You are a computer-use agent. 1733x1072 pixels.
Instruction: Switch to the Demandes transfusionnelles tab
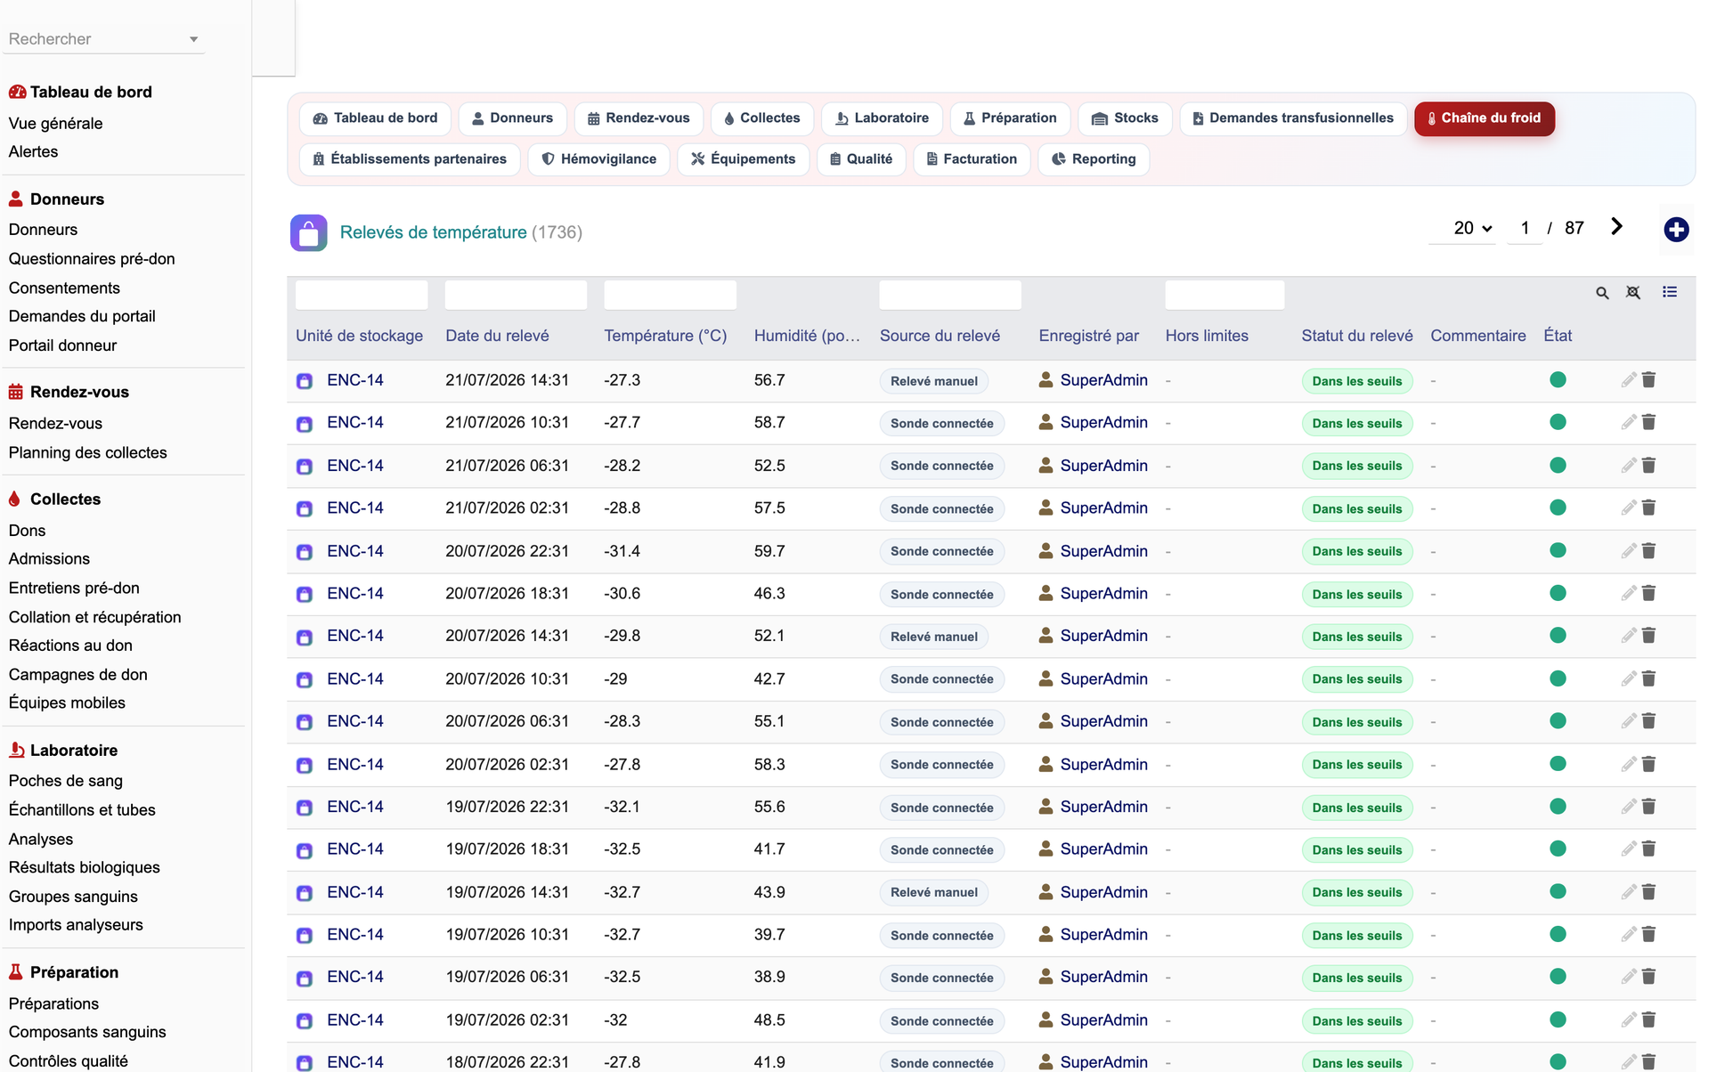coord(1293,118)
